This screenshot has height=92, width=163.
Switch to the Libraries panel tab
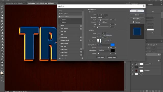pyautogui.click(x=150, y=5)
